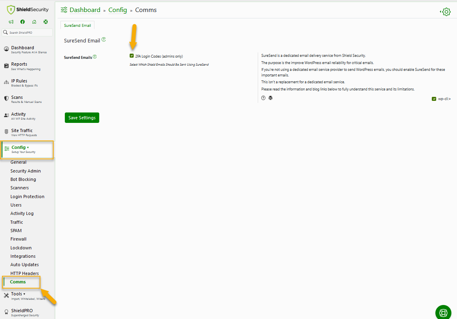Viewport: 457px width, 319px height.
Task: Select Login Protection under Config
Action: (x=27, y=197)
